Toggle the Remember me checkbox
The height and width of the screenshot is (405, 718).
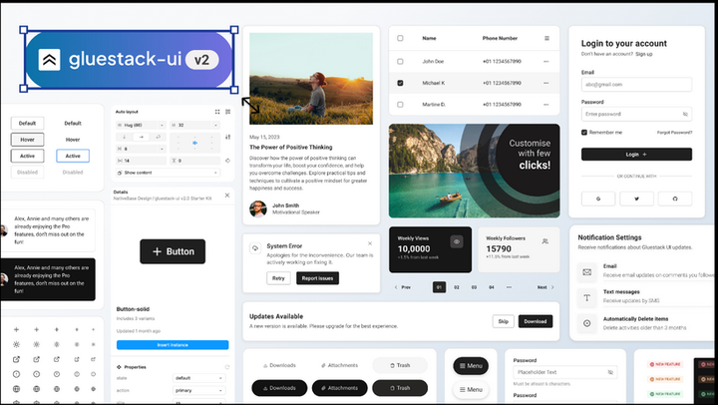coord(584,133)
